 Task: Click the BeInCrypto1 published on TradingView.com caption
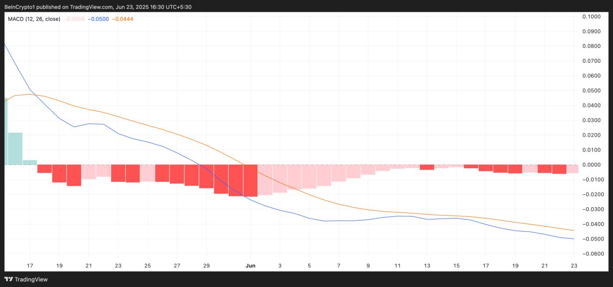pyautogui.click(x=98, y=7)
